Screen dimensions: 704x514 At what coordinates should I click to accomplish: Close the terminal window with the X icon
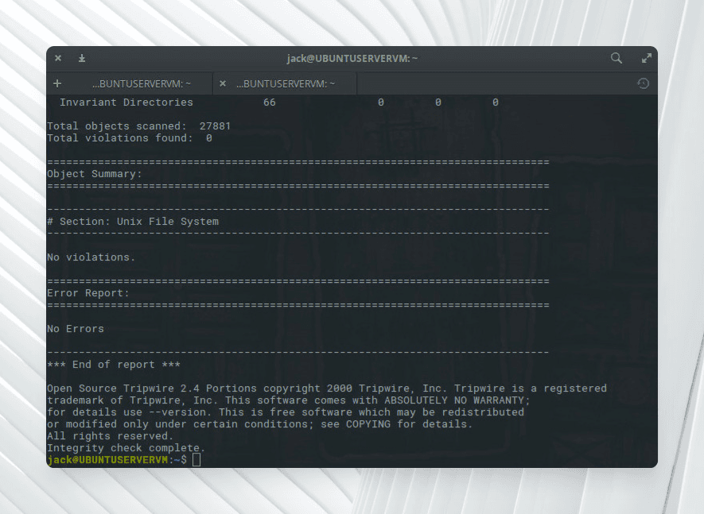click(x=58, y=58)
